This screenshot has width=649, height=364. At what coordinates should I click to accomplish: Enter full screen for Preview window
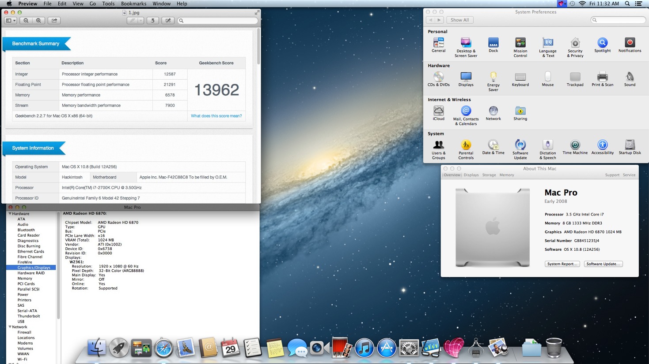point(256,13)
